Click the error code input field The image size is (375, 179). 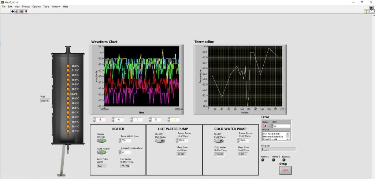(x=282, y=126)
